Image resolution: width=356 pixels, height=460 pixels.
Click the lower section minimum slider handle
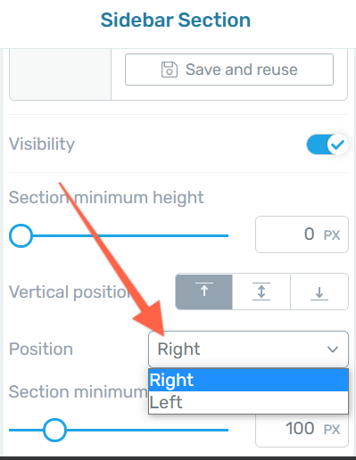click(54, 430)
